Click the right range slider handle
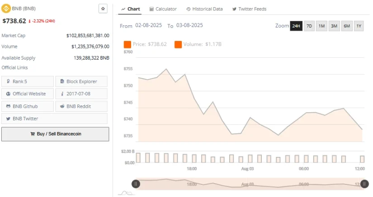This screenshot has width=373, height=197. coord(364,183)
